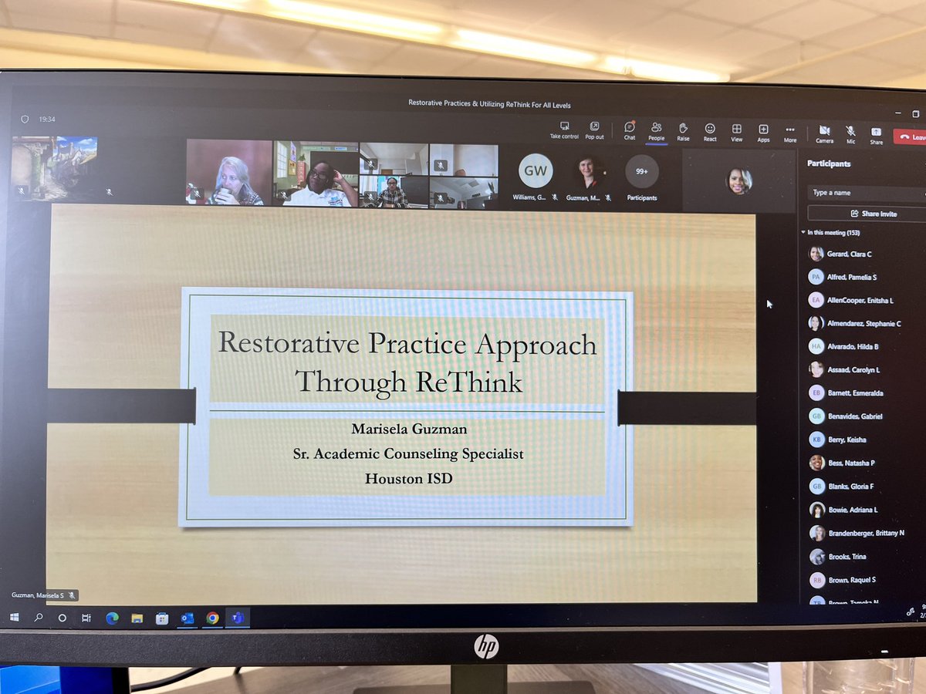Open the 99+ Participants overflow tile
This screenshot has width=926, height=694.
[x=641, y=178]
